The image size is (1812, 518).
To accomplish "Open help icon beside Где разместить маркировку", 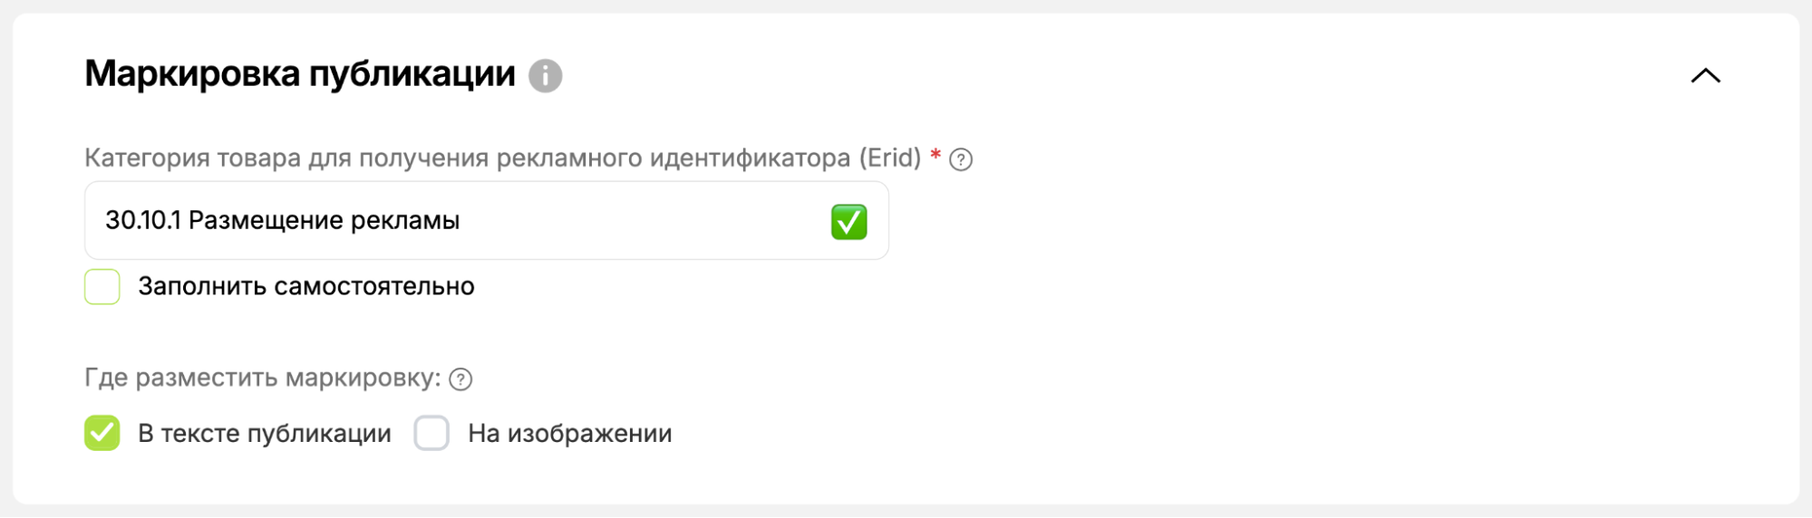I will click(x=460, y=379).
